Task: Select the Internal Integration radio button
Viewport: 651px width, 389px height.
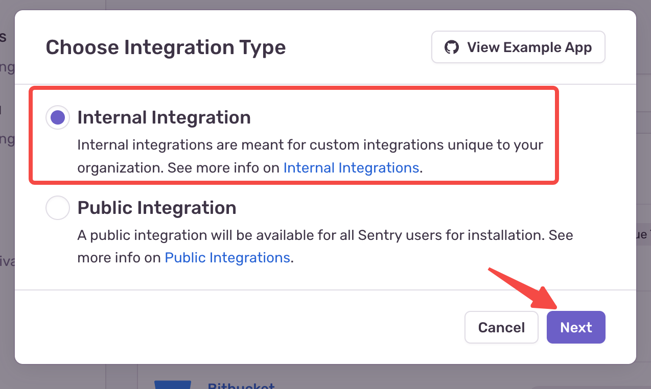Action: [x=58, y=118]
